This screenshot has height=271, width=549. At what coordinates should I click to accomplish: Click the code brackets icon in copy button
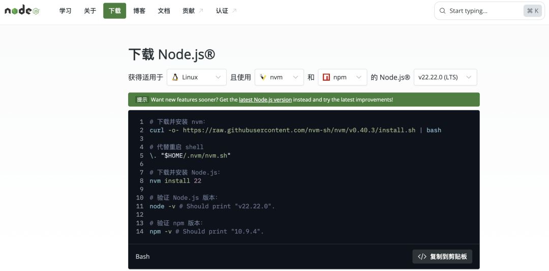click(422, 257)
